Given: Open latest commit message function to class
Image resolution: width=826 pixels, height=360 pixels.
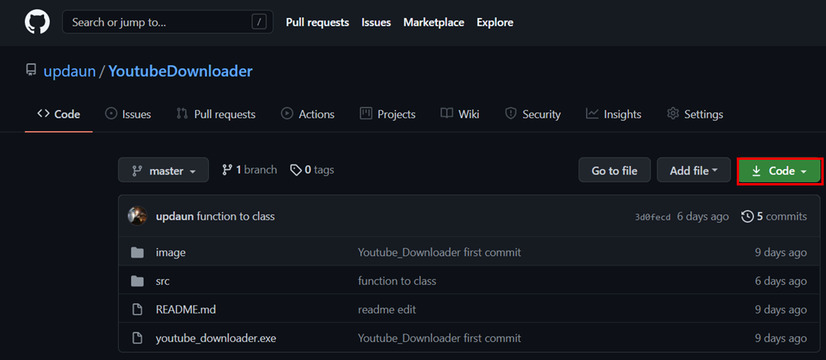Looking at the screenshot, I should [235, 216].
